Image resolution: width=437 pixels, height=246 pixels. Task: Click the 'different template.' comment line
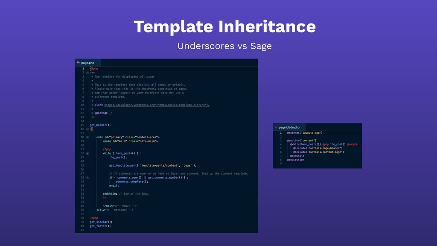[x=108, y=97]
